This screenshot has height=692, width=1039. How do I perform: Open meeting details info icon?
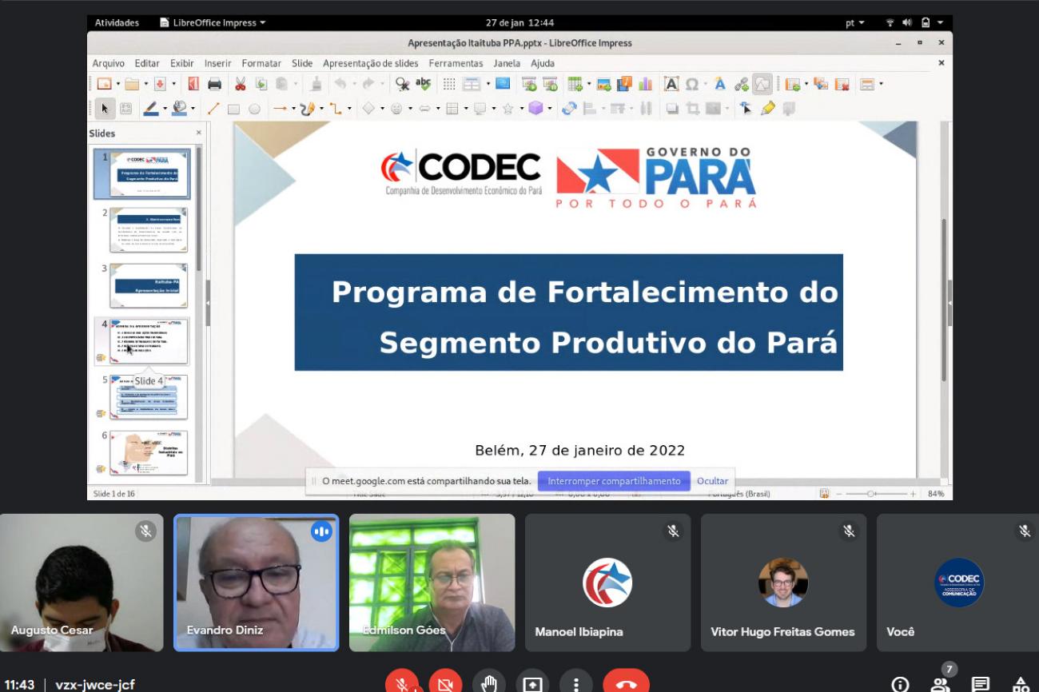click(x=900, y=684)
